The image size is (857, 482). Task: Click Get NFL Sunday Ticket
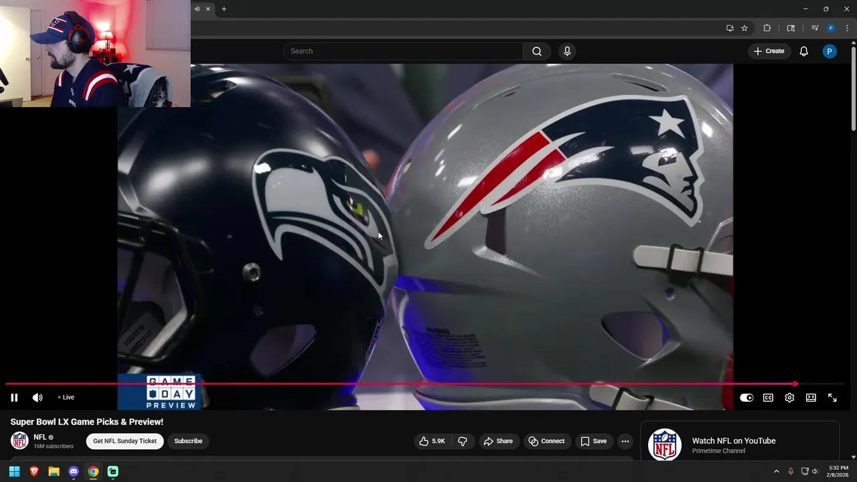pos(125,441)
